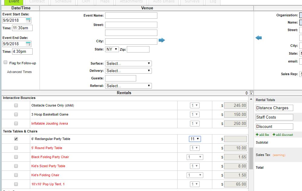Image resolution: width=302 pixels, height=191 pixels.
Task: Enable the Flag for Follow-up checkbox
Action: click(x=5, y=62)
